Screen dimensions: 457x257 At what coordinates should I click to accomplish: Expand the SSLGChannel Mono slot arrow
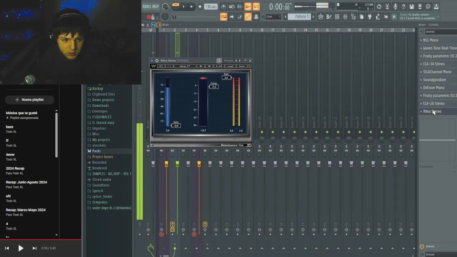[x=421, y=72]
